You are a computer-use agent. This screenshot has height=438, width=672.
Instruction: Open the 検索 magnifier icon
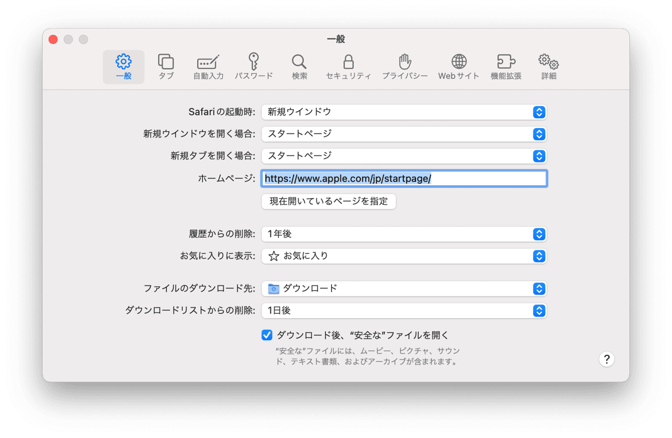click(300, 67)
